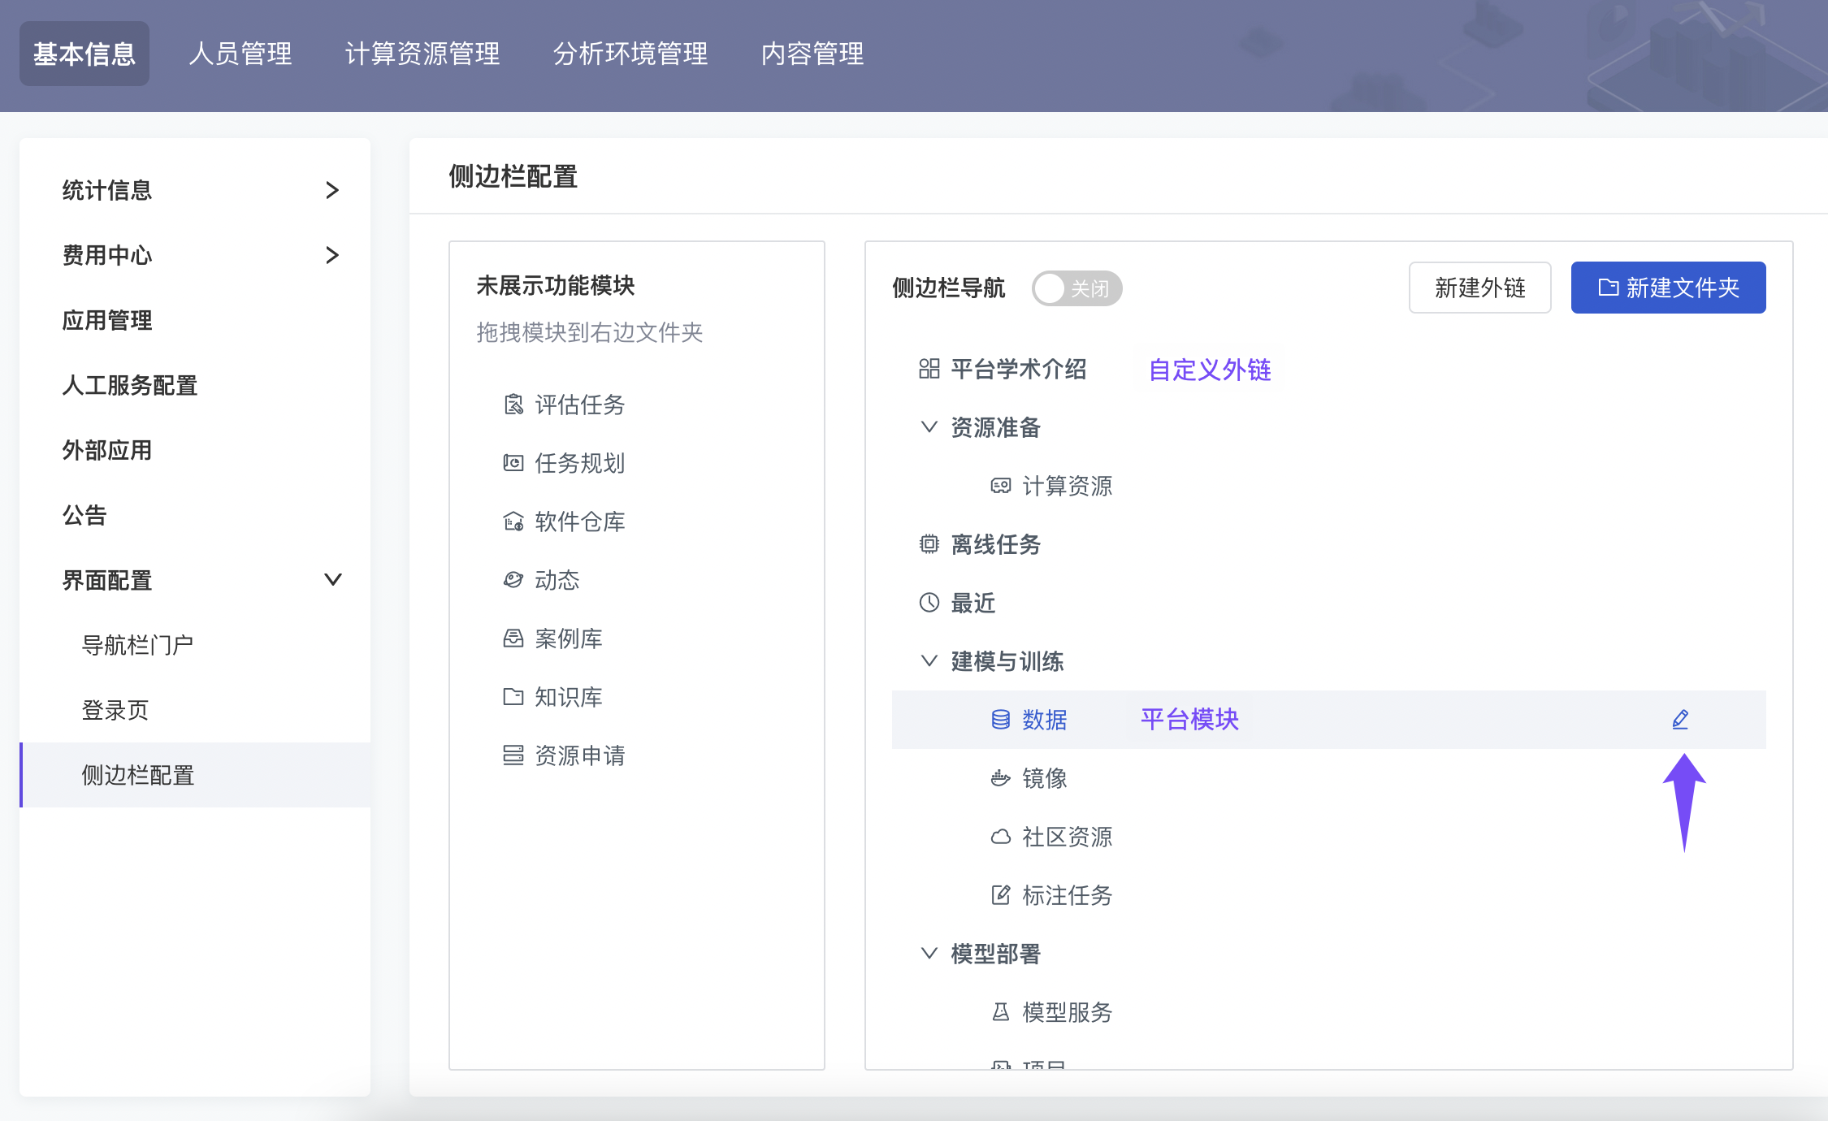
Task: Open the 登录页 sidebar menu item
Action: [115, 710]
